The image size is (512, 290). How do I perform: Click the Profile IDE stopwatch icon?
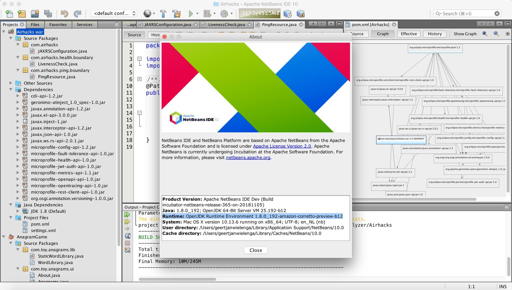point(288,13)
